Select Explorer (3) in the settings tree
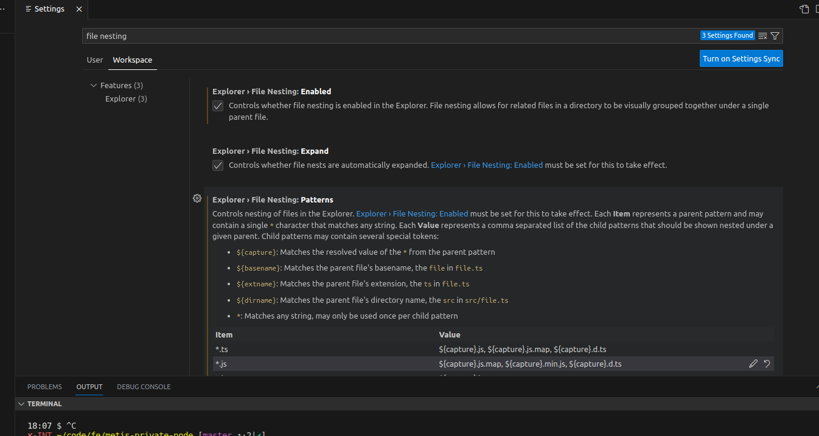The image size is (819, 436). click(x=126, y=99)
